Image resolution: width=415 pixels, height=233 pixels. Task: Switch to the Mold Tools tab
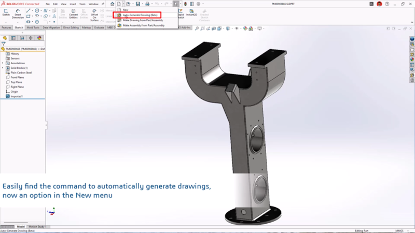pos(33,27)
